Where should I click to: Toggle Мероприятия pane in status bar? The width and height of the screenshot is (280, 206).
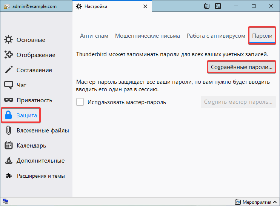254,202
